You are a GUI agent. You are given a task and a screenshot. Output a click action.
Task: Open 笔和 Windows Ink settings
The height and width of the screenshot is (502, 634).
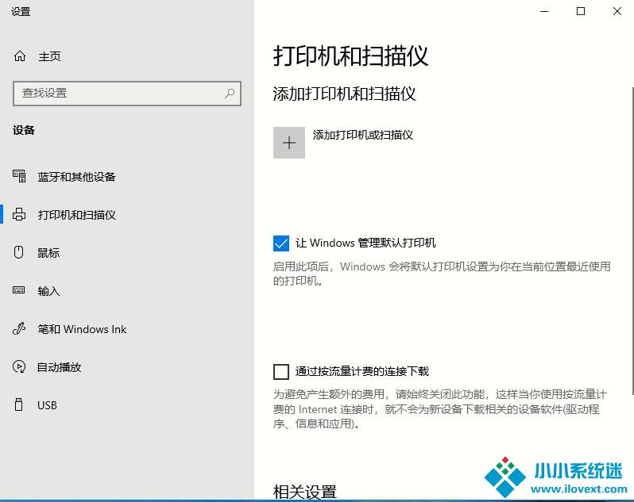pyautogui.click(x=82, y=329)
